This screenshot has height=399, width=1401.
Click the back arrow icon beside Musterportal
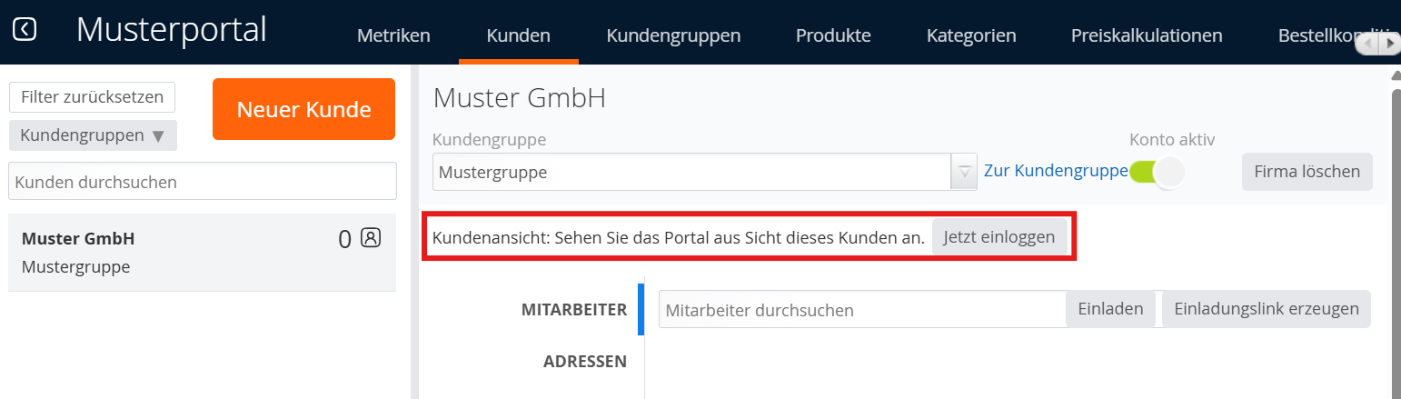25,30
